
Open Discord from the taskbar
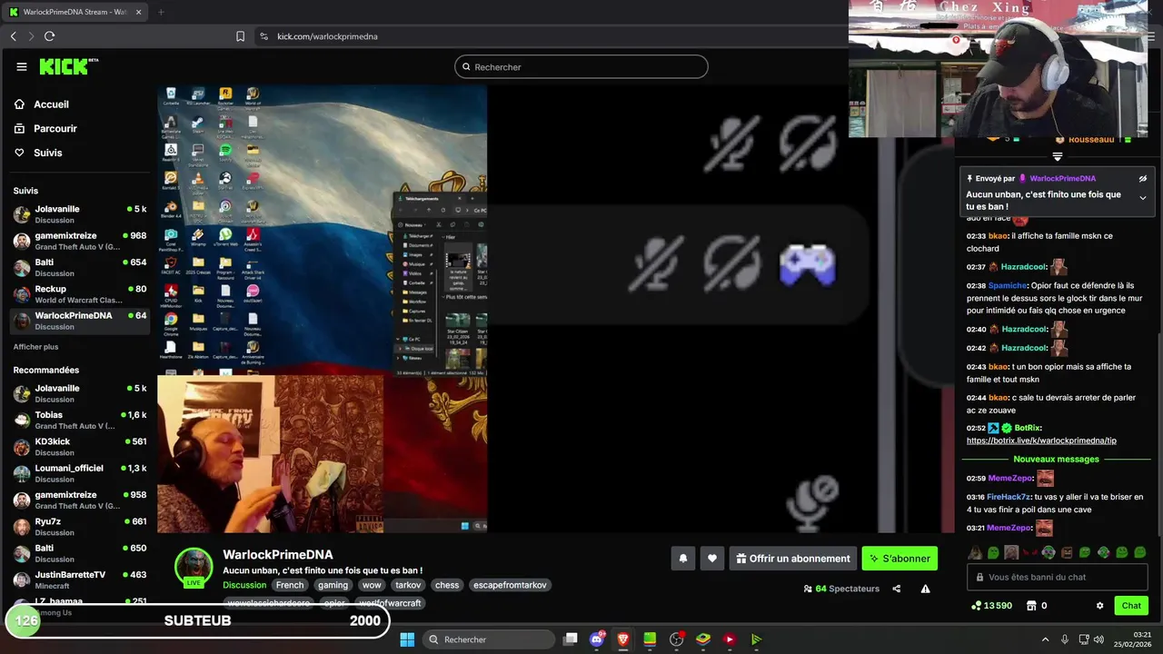tap(597, 639)
